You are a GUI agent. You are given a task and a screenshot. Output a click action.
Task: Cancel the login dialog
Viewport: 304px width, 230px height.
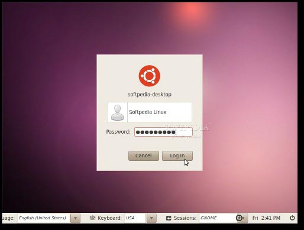coord(144,156)
